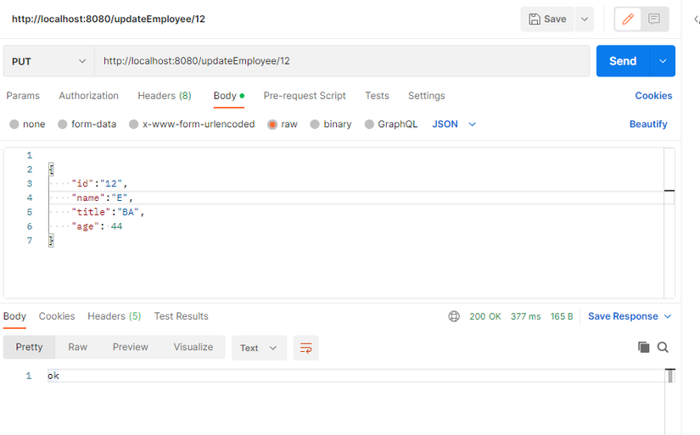Select the x-www-form-urlencoded option

point(192,124)
